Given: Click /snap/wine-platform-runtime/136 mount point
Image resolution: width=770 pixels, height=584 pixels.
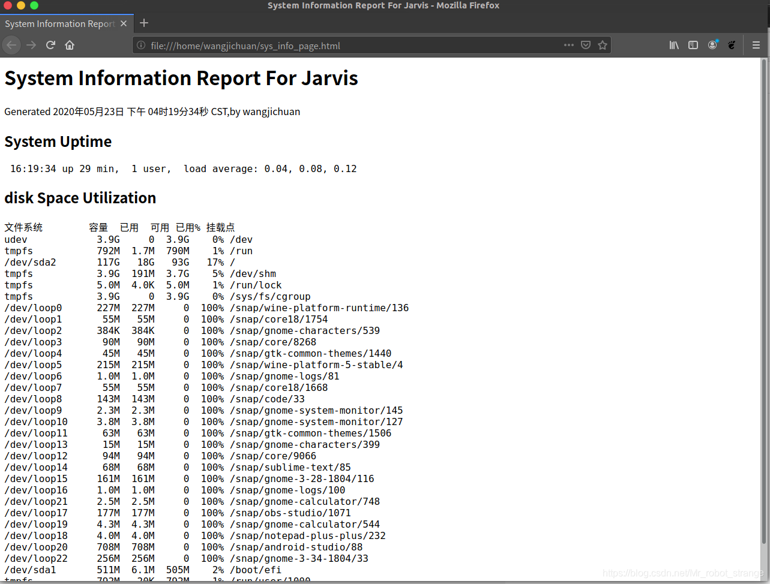Looking at the screenshot, I should point(319,308).
